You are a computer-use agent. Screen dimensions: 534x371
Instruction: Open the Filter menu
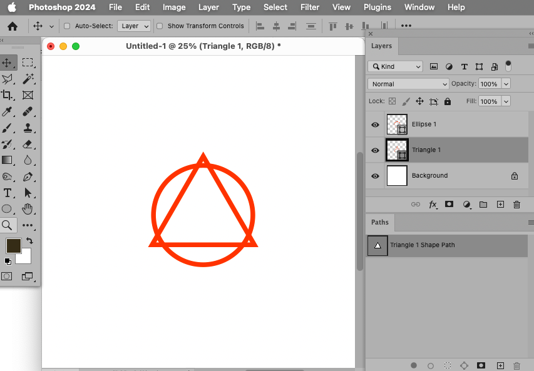click(310, 7)
